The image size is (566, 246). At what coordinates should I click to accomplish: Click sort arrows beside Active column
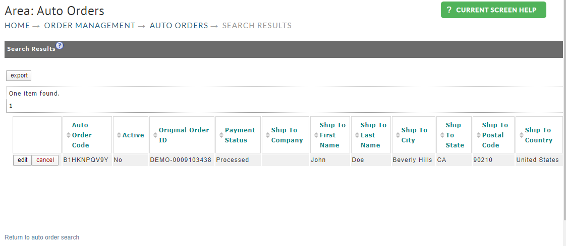coord(119,135)
